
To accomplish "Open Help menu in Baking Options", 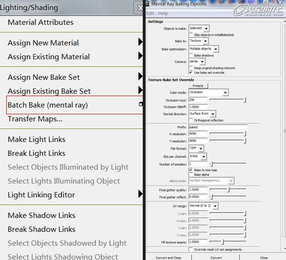I will click(x=163, y=13).
